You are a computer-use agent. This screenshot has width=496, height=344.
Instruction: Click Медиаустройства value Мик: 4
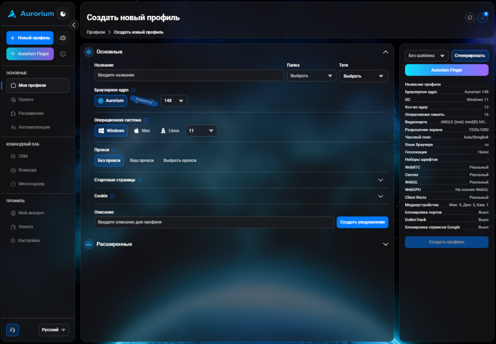pyautogui.click(x=468, y=205)
